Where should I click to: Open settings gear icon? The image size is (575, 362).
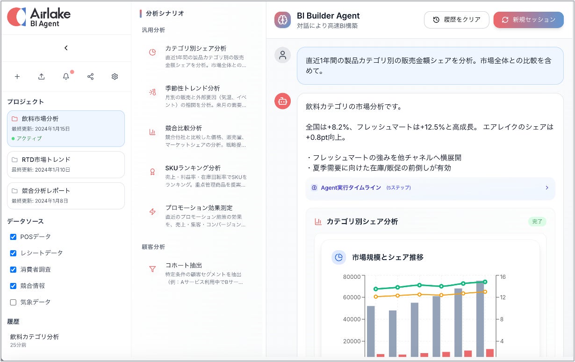tap(115, 76)
